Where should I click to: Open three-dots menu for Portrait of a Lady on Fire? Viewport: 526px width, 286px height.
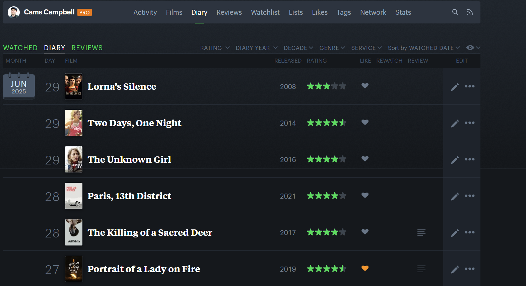click(469, 269)
